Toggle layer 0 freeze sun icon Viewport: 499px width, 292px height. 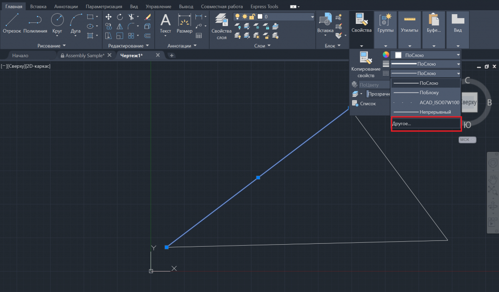245,17
